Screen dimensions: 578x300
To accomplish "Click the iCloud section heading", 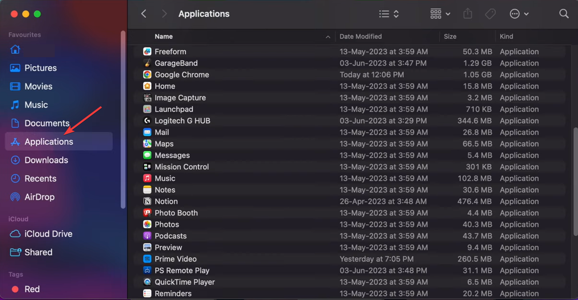I will click(x=18, y=219).
